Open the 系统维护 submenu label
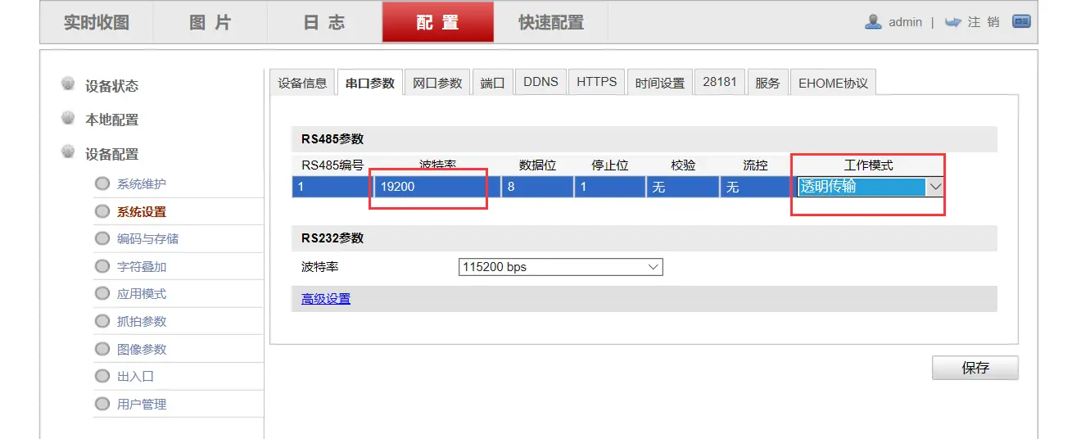1081x439 pixels. click(142, 184)
